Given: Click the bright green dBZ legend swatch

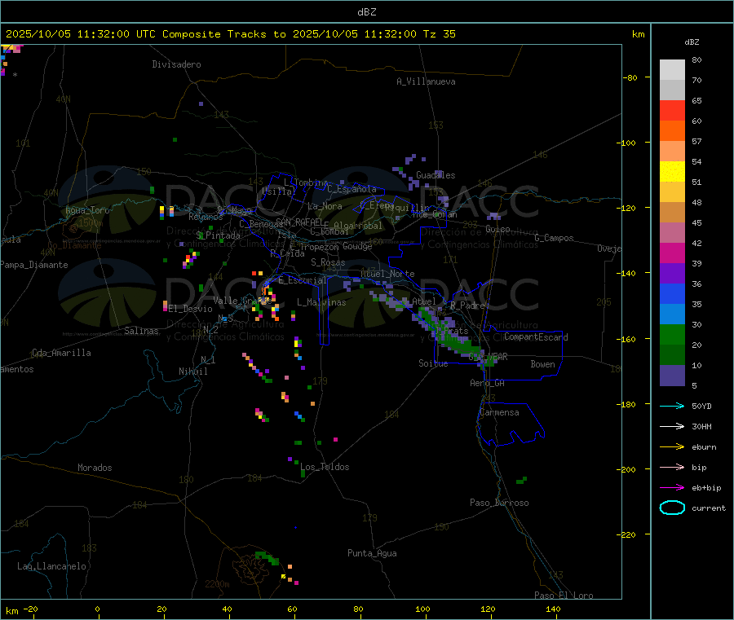Looking at the screenshot, I should point(672,334).
